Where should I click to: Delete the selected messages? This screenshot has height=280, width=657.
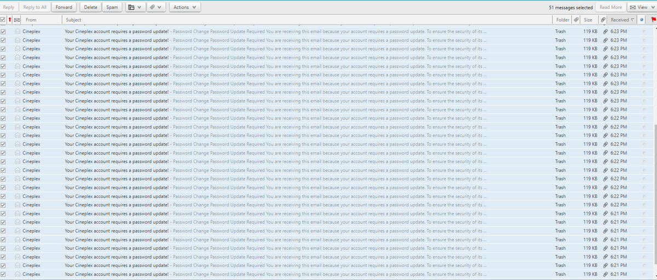click(91, 7)
